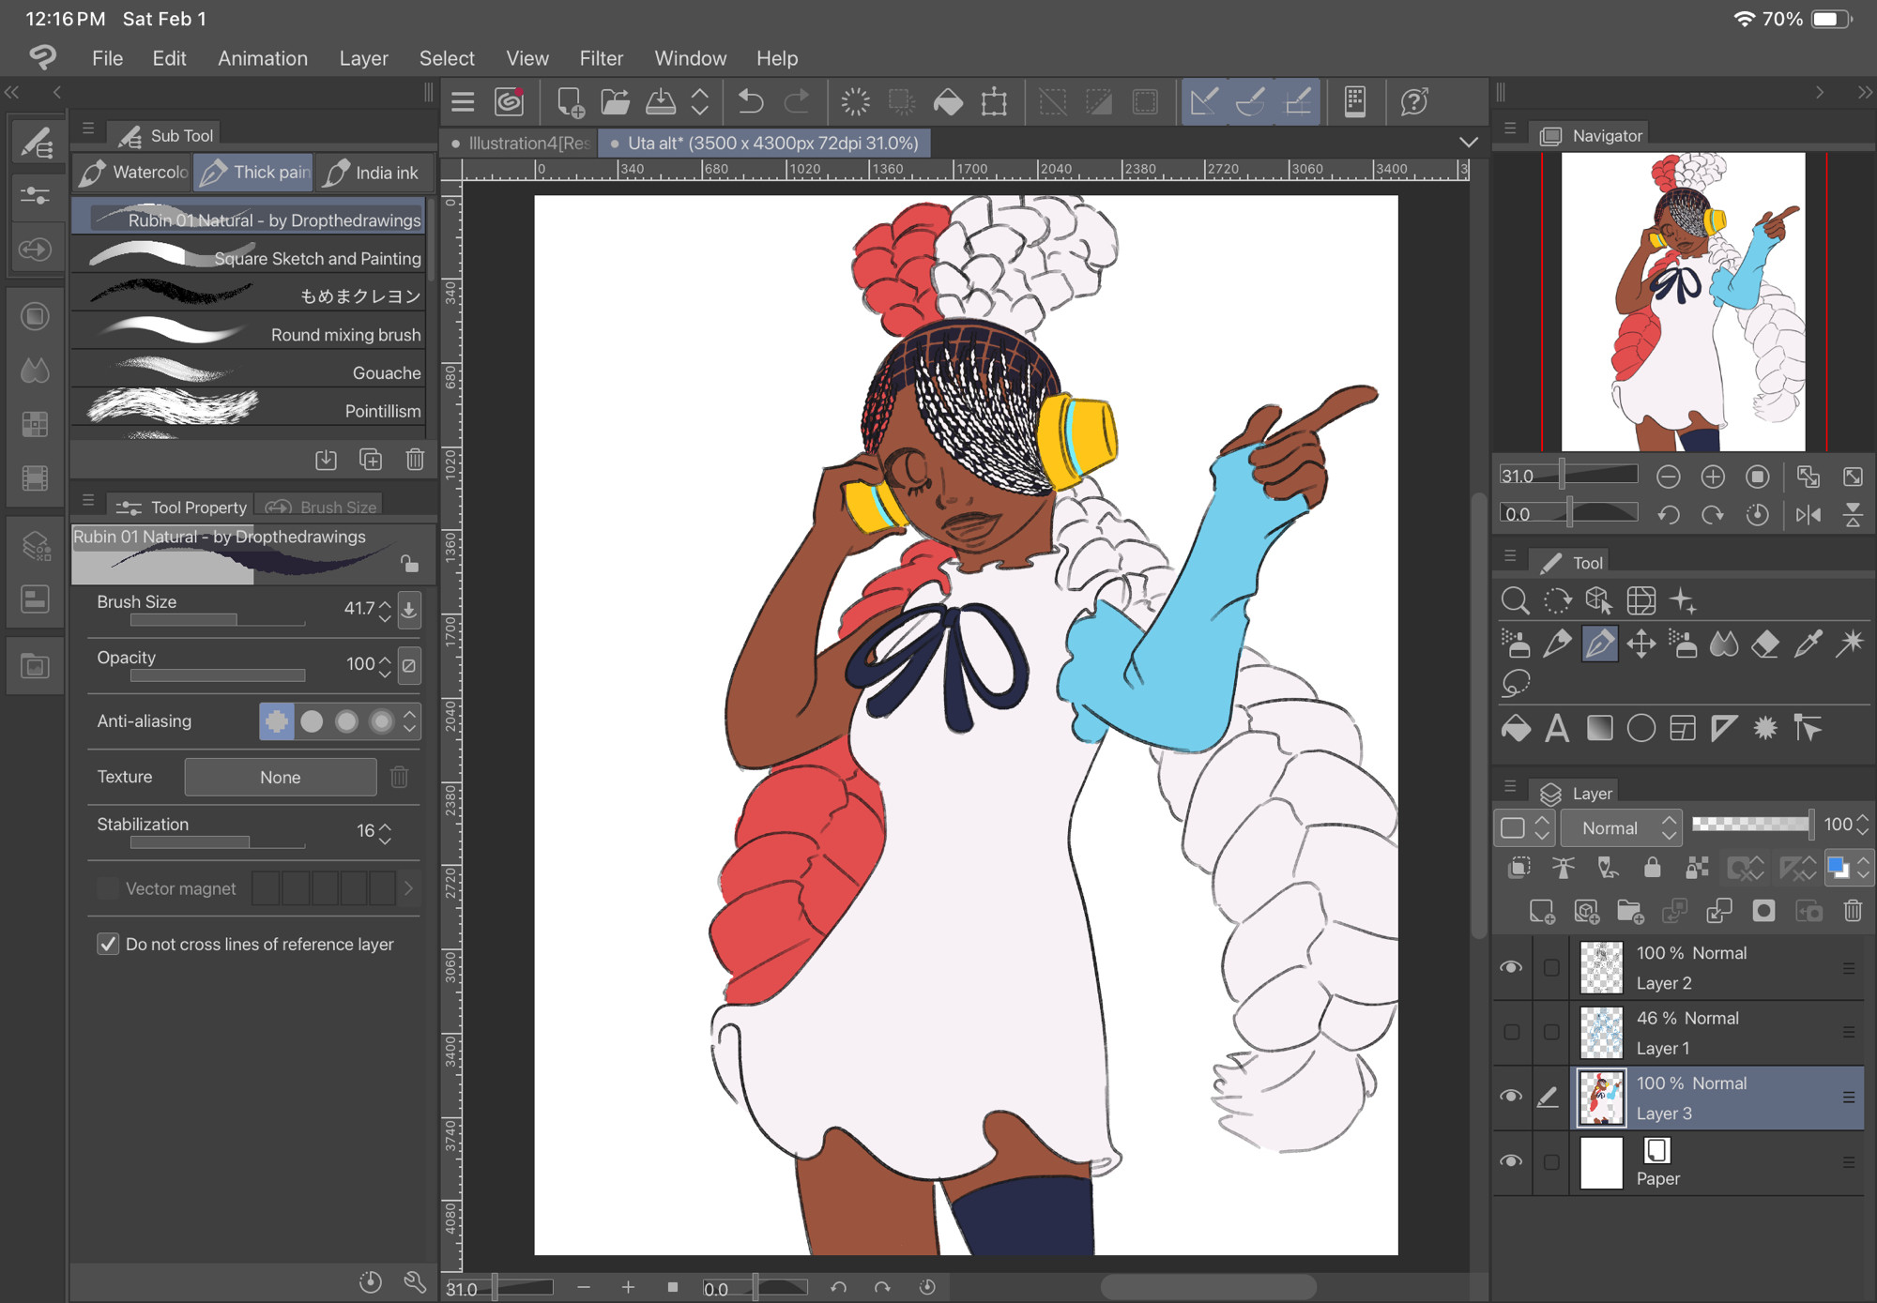Image resolution: width=1877 pixels, height=1303 pixels.
Task: Duplicate sub tool icon
Action: 370,460
